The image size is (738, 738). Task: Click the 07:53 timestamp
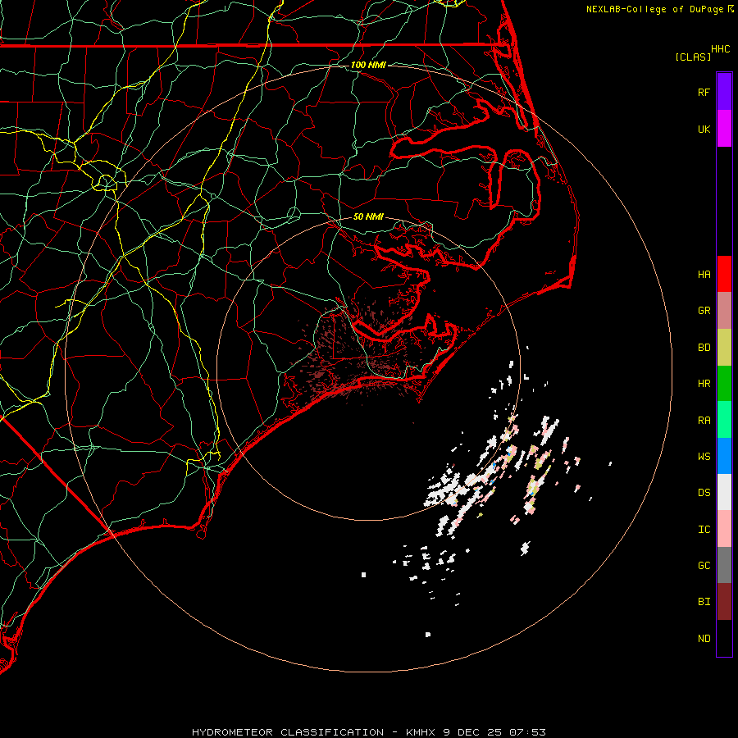(527, 732)
